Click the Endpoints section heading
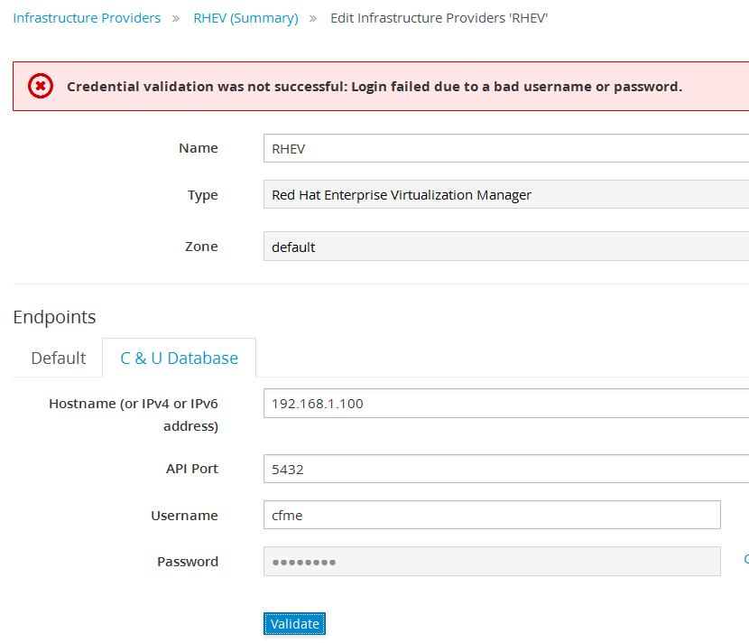749x643 pixels. [54, 317]
